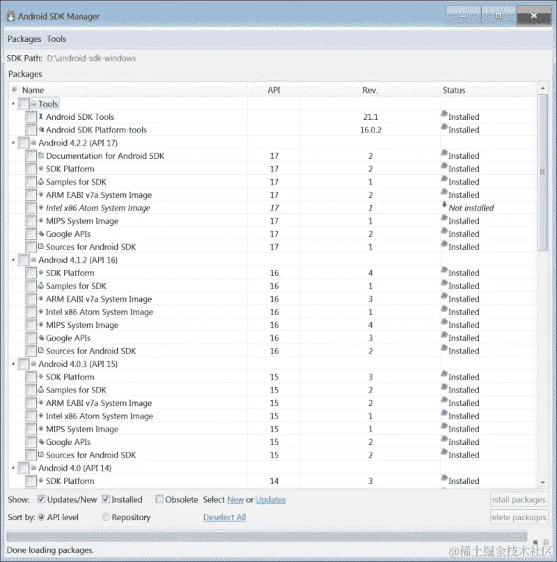557x562 pixels.
Task: Click the API 15 Sources for Android SDK icon
Action: click(x=41, y=455)
